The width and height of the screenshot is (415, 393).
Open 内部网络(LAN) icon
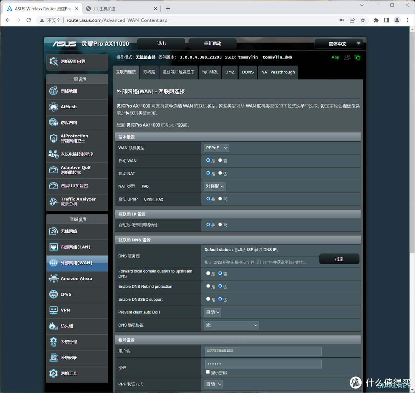pyautogui.click(x=53, y=247)
